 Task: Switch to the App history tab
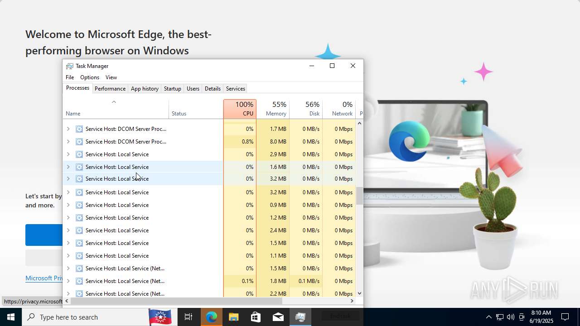(145, 89)
